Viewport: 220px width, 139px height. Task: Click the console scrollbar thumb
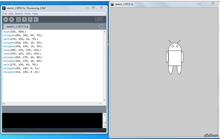104,123
